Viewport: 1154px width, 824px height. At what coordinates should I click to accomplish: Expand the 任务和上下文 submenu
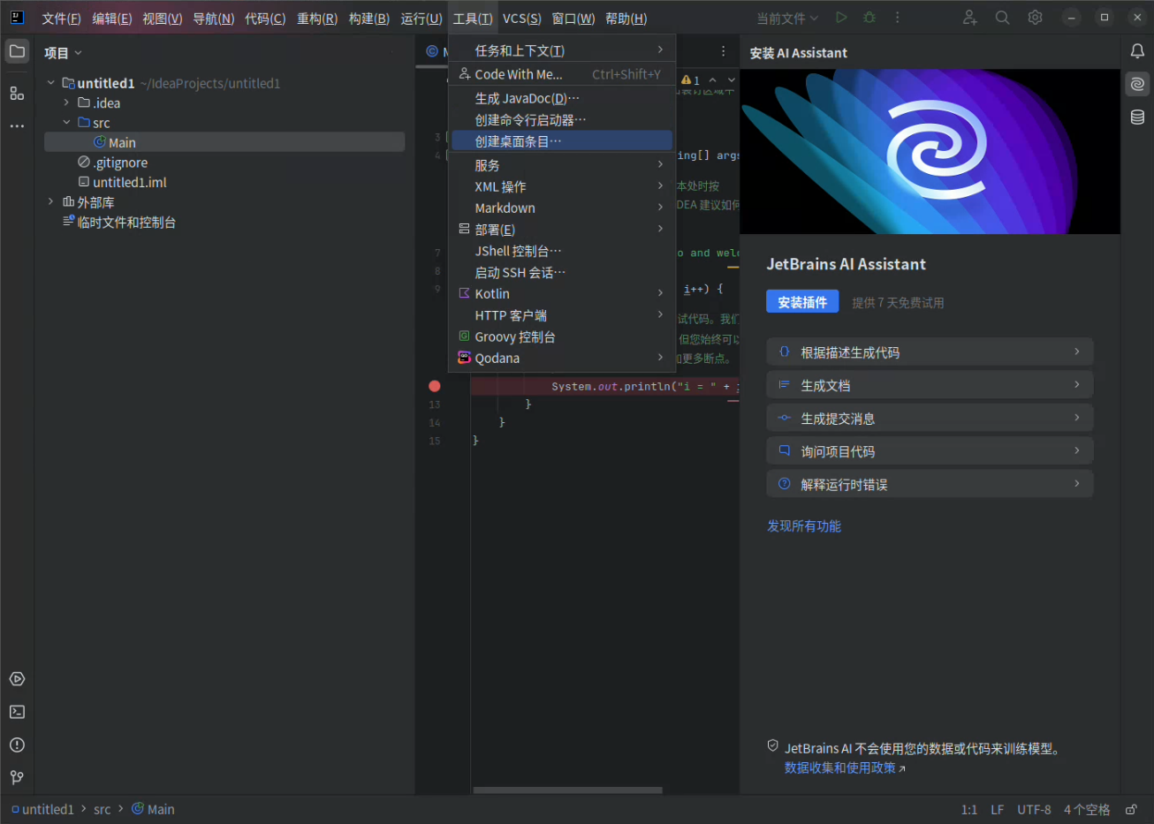(x=561, y=50)
